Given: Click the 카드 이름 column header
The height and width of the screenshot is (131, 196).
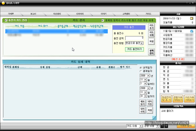Looking at the screenshot, I should click(x=20, y=26).
